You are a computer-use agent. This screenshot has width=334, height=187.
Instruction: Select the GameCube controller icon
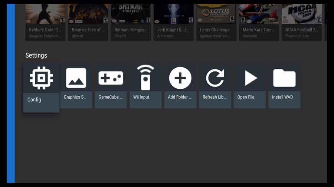coord(111,78)
